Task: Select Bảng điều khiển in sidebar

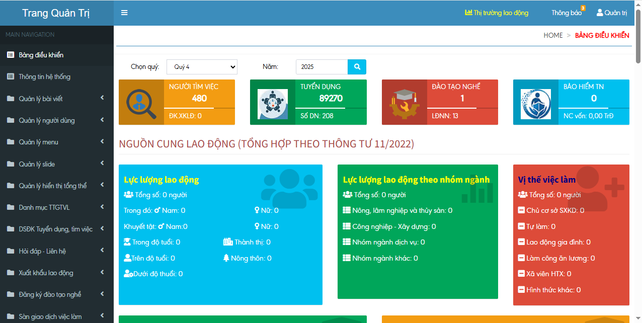Action: [x=41, y=55]
